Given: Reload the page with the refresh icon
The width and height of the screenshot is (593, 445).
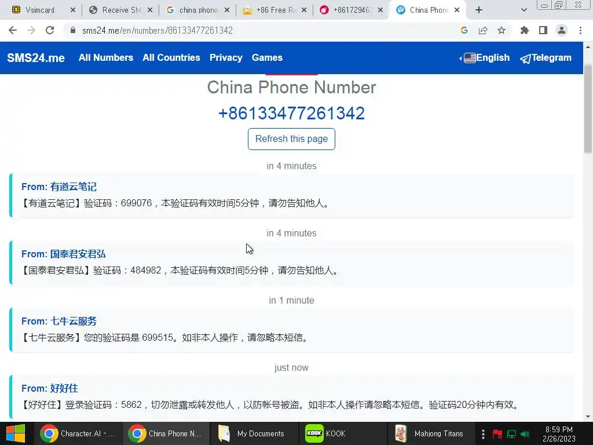Looking at the screenshot, I should pyautogui.click(x=50, y=30).
